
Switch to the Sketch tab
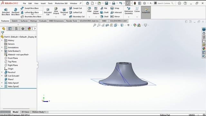(x=14, y=21)
